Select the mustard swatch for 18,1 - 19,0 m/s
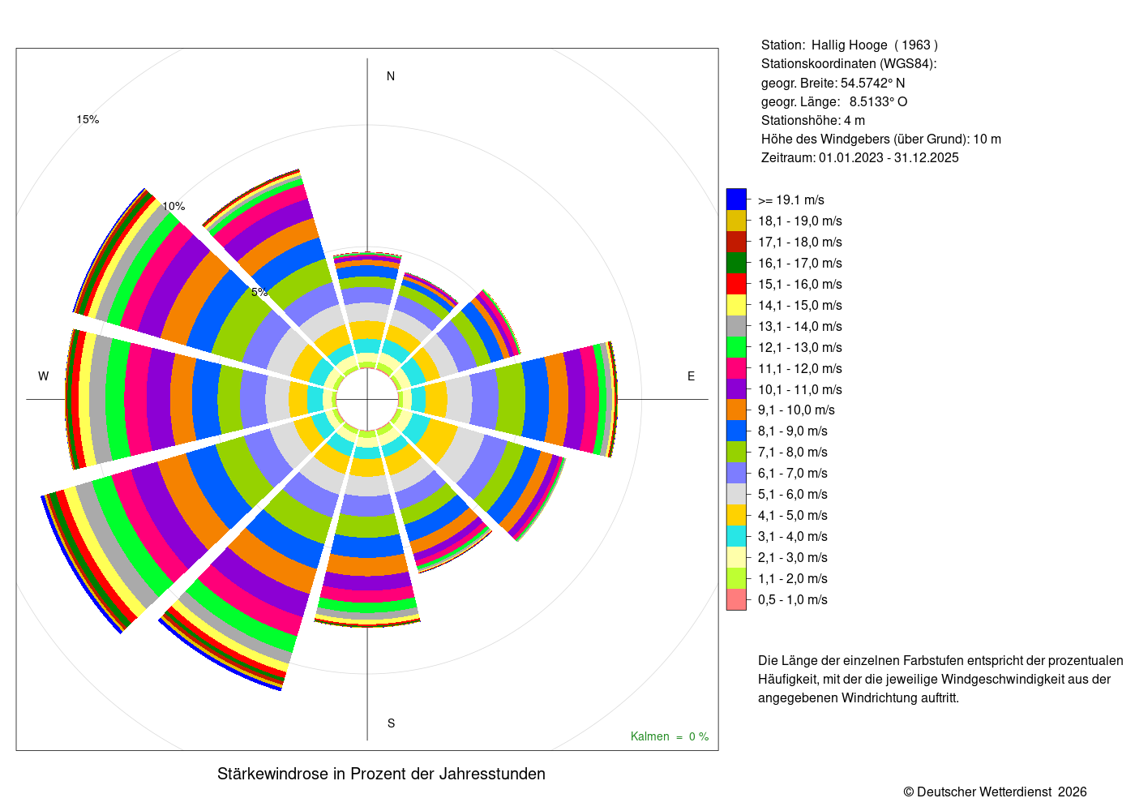The width and height of the screenshot is (1135, 811). 736,221
